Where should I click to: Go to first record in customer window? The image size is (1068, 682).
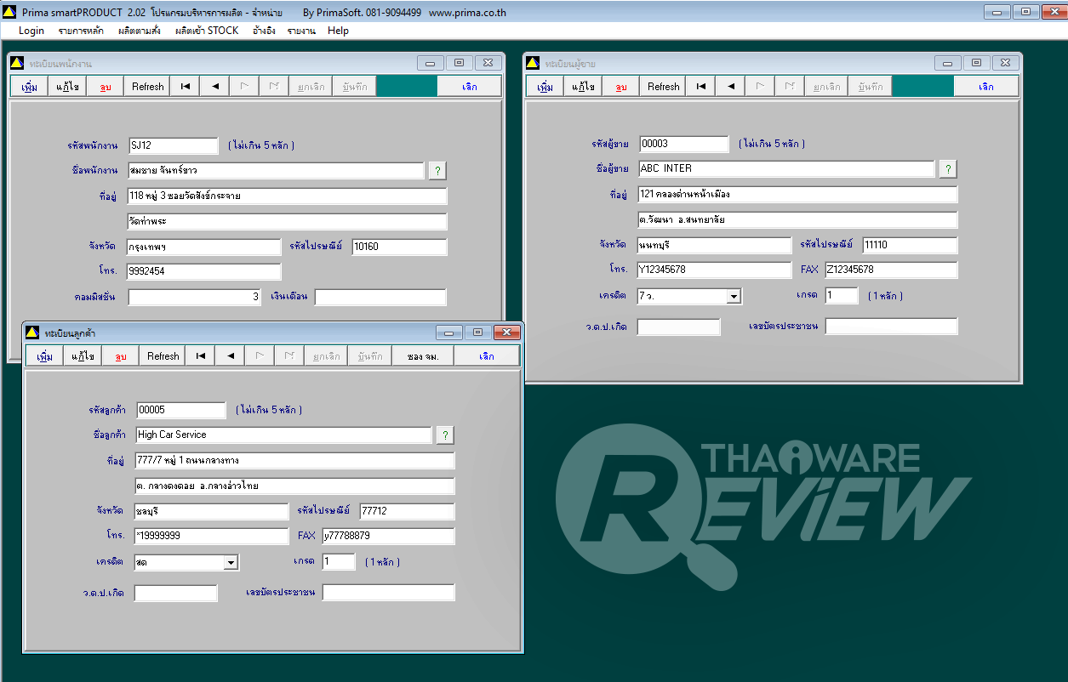point(200,356)
